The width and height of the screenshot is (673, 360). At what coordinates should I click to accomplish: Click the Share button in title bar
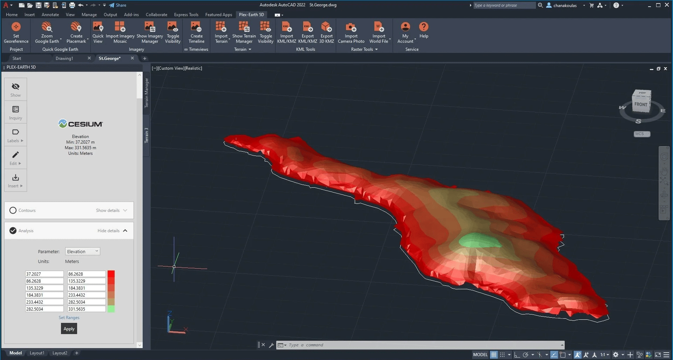tap(118, 5)
